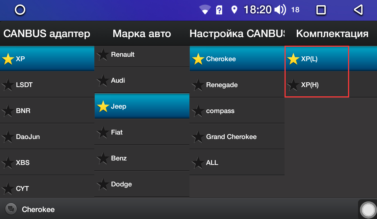The height and width of the screenshot is (219, 377).
Task: Tap the SIM card status icon
Action: (x=219, y=10)
